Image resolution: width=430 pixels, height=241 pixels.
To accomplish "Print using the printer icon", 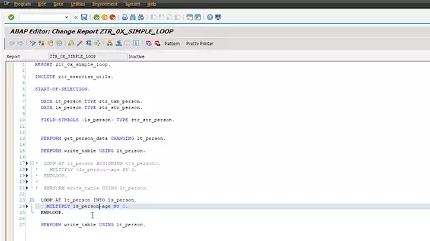I will tap(125, 17).
